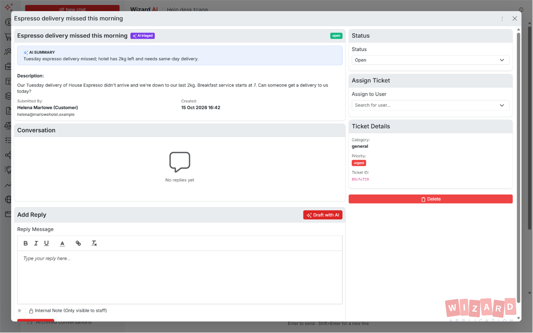Open the users icon in background sidebar

(x=8, y=51)
